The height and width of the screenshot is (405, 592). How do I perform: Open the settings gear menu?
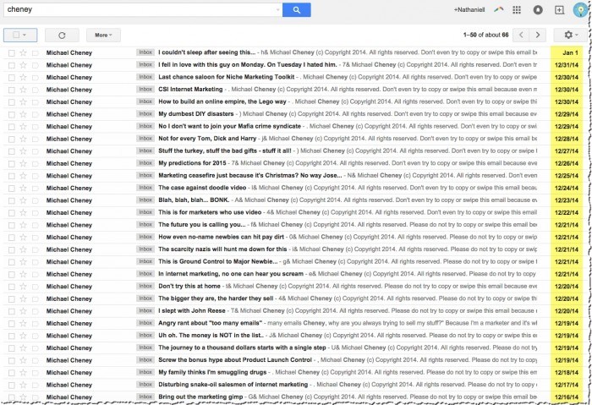point(571,36)
